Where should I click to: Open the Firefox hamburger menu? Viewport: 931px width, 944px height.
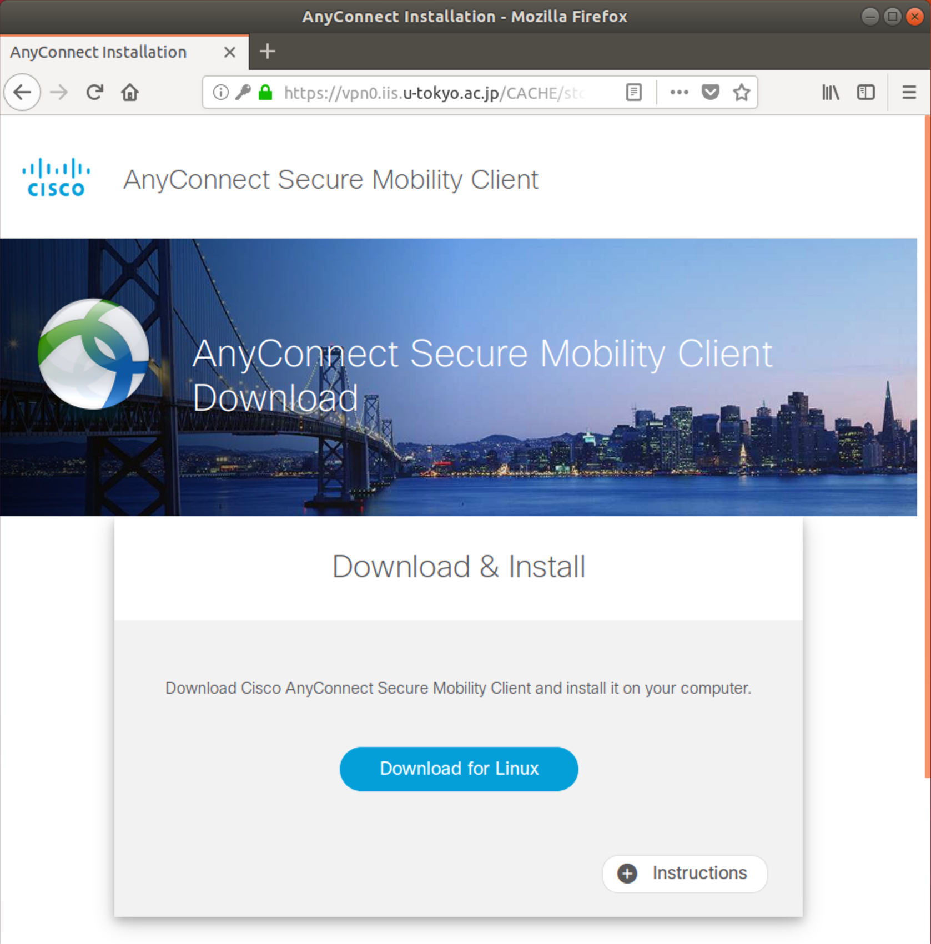(x=909, y=92)
